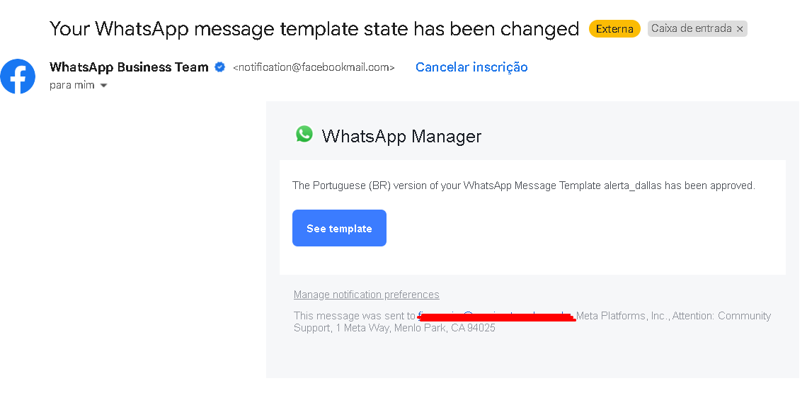Click the template approved message paragraph

tap(523, 186)
